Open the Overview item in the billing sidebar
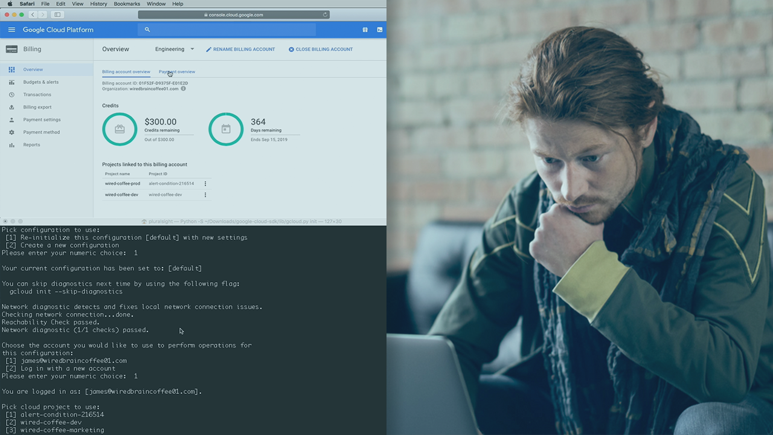 (47, 69)
